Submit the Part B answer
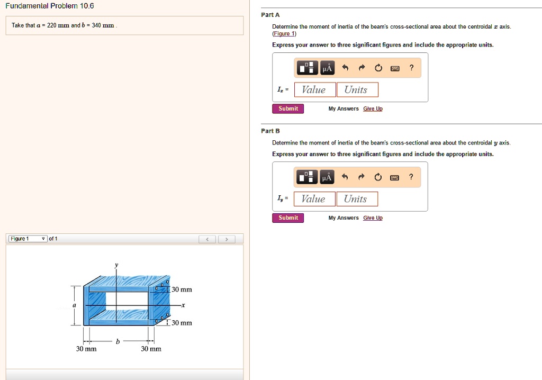The width and height of the screenshot is (542, 380). (287, 218)
